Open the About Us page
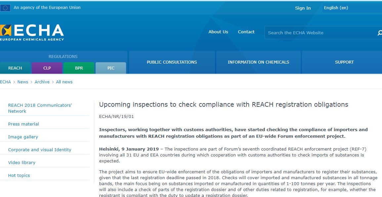The width and height of the screenshot is (382, 197). pyautogui.click(x=218, y=32)
